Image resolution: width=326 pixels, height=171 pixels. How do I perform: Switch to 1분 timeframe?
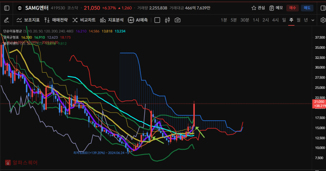(224, 20)
